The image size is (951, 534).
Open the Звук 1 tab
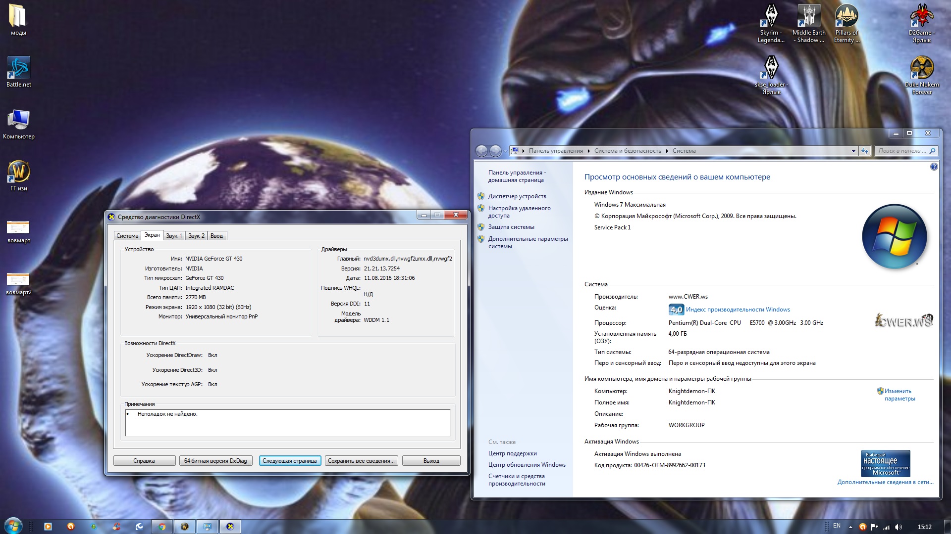174,236
